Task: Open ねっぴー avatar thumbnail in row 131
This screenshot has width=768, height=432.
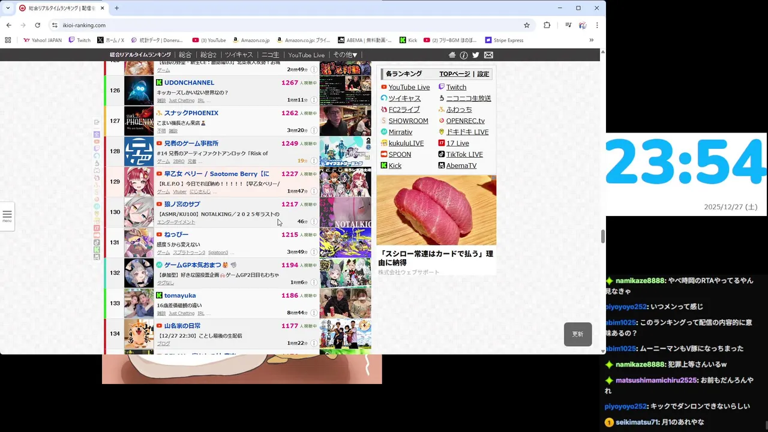Action: tap(139, 242)
